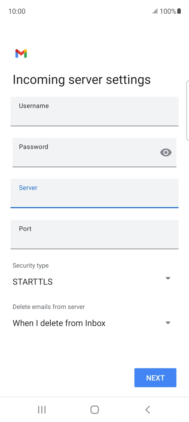Screen dimensions: 189x422
Task: Open the Recents overview button
Action: coord(42,410)
